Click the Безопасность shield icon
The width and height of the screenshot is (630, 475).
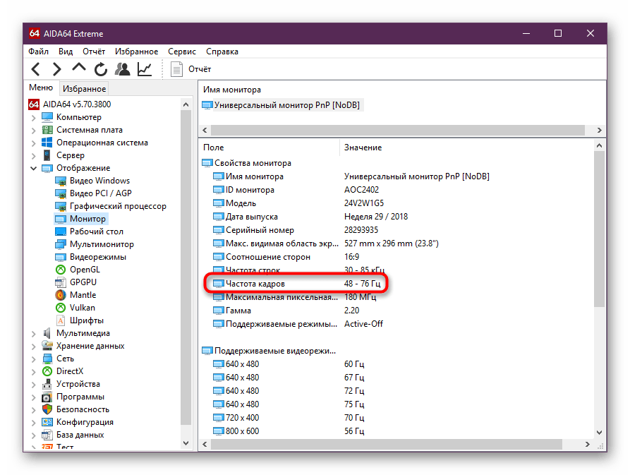click(47, 409)
